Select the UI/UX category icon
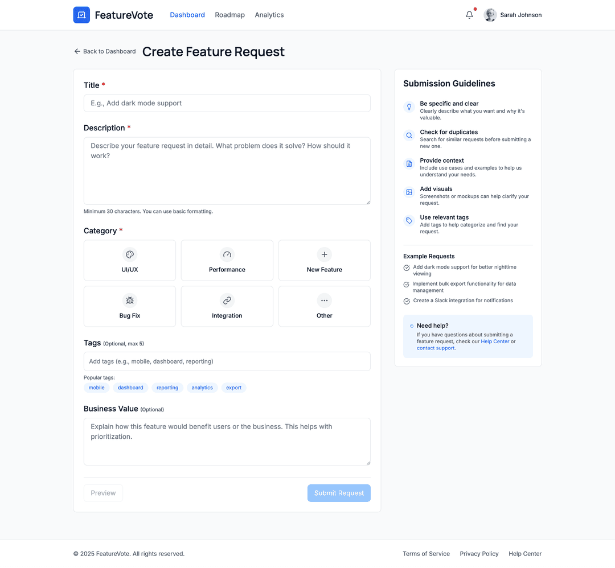This screenshot has width=615, height=568. click(129, 254)
